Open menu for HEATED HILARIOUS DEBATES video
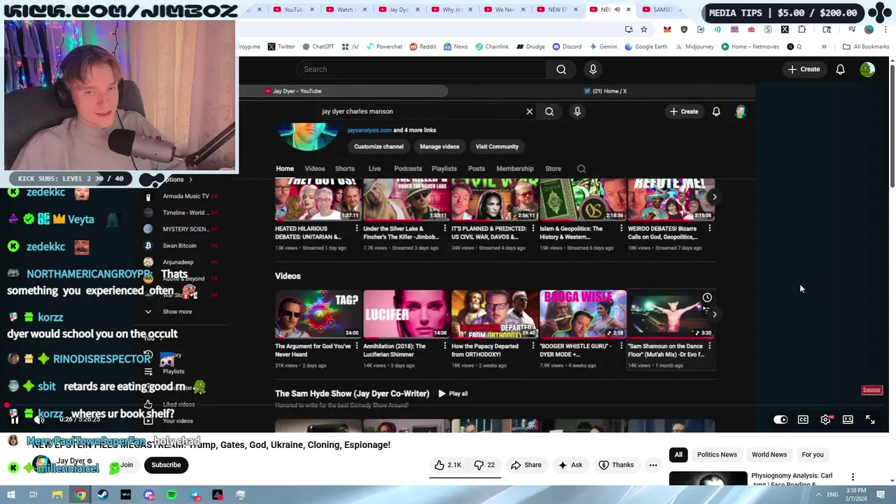 [356, 229]
